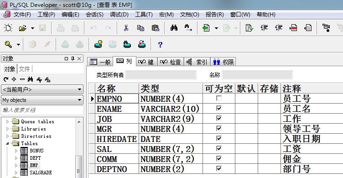343x178 pixels.
Task: Click refresh icon in object browser
Action: (x=6, y=79)
